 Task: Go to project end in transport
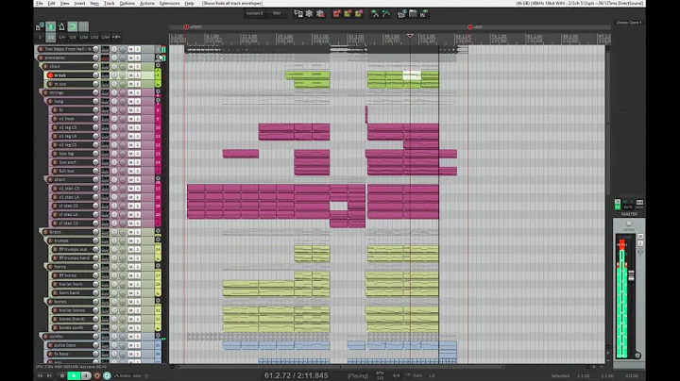[49, 375]
